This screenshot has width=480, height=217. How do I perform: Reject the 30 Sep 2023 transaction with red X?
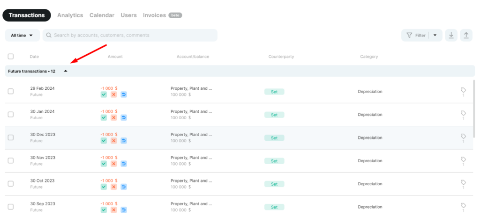point(113,210)
